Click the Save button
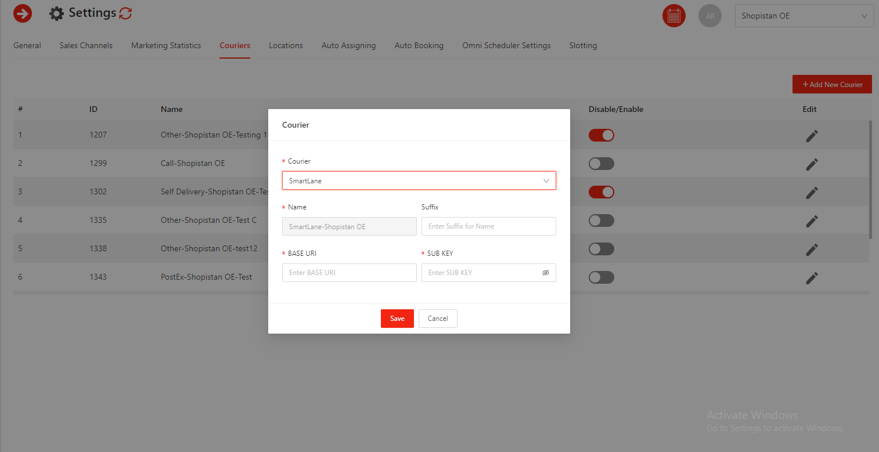 coord(397,319)
